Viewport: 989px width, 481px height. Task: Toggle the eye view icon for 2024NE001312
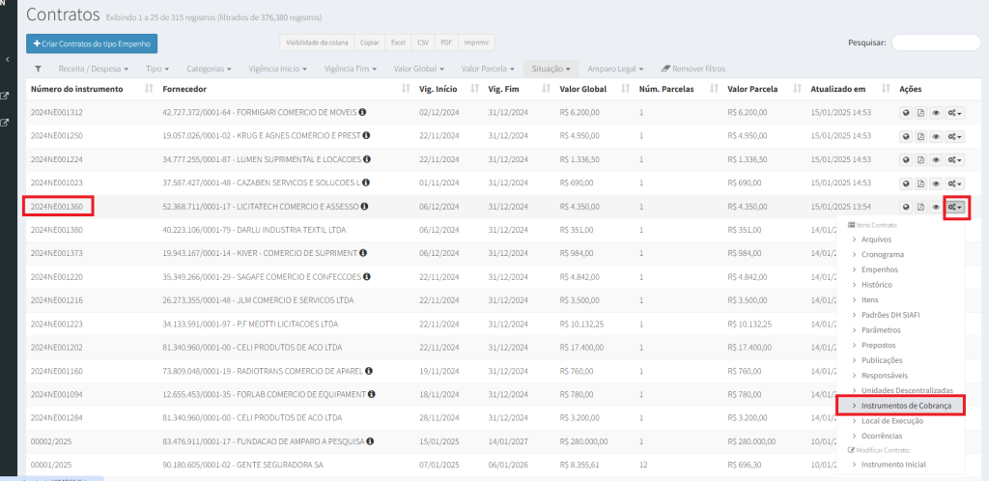coord(936,112)
